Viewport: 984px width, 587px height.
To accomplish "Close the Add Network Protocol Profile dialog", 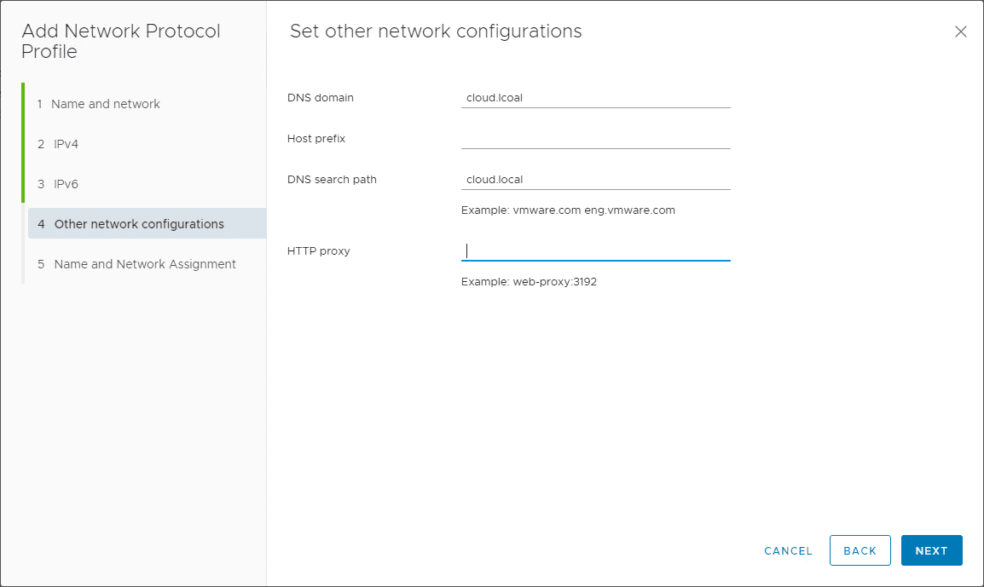I will (x=960, y=32).
